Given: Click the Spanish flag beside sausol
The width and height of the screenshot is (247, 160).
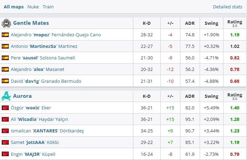Looking at the screenshot, I should pos(5,58).
